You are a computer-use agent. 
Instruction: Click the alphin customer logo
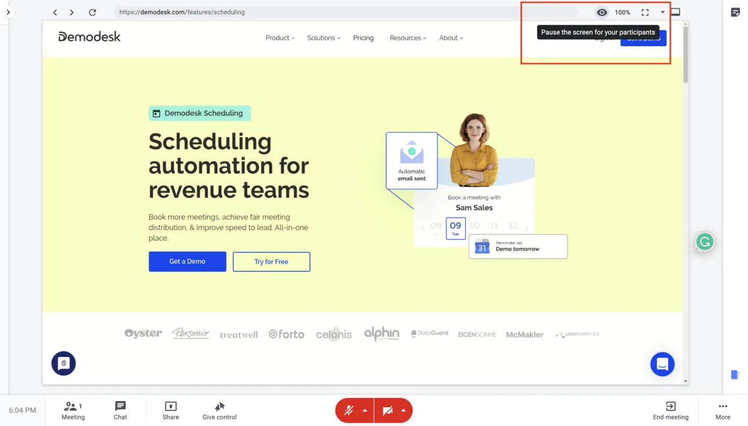click(382, 334)
